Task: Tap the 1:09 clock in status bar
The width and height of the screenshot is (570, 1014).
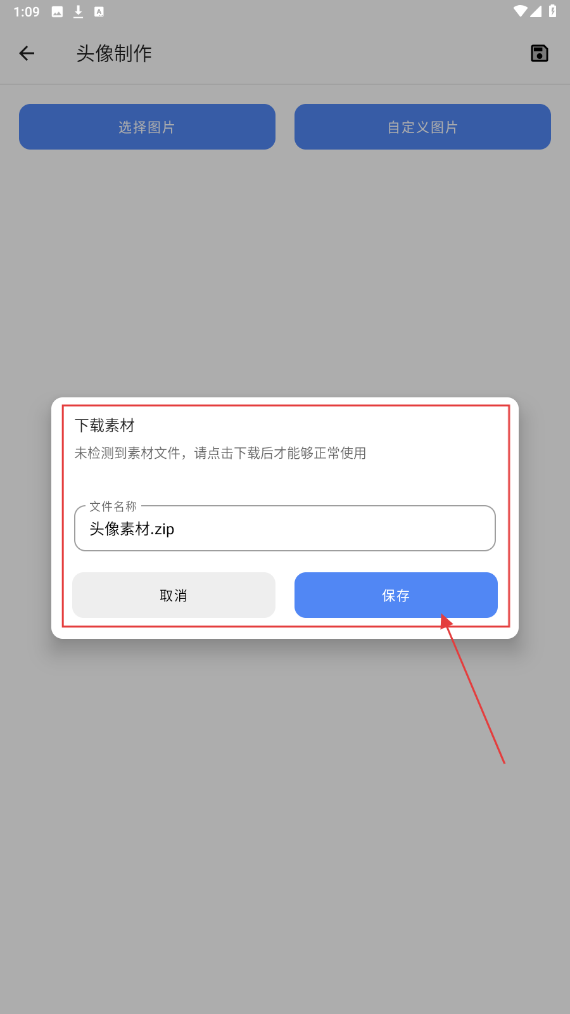Action: click(x=27, y=11)
